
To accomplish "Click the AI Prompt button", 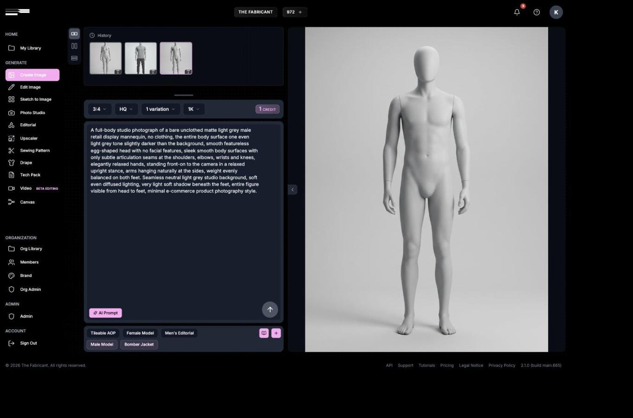I will click(x=105, y=313).
